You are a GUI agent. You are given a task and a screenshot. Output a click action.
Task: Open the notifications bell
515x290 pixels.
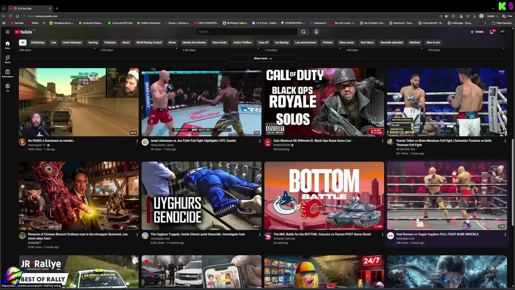492,32
